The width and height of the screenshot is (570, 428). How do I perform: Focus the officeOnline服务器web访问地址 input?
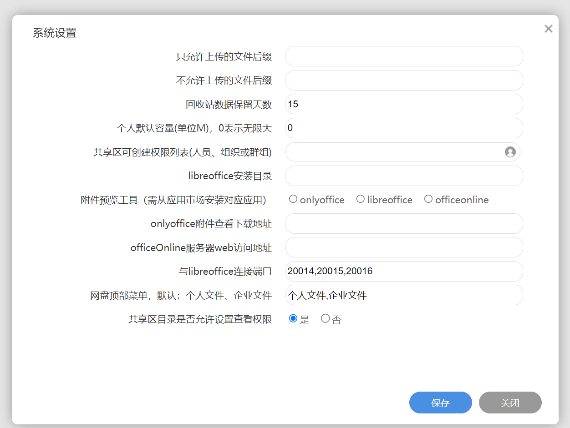(x=404, y=247)
